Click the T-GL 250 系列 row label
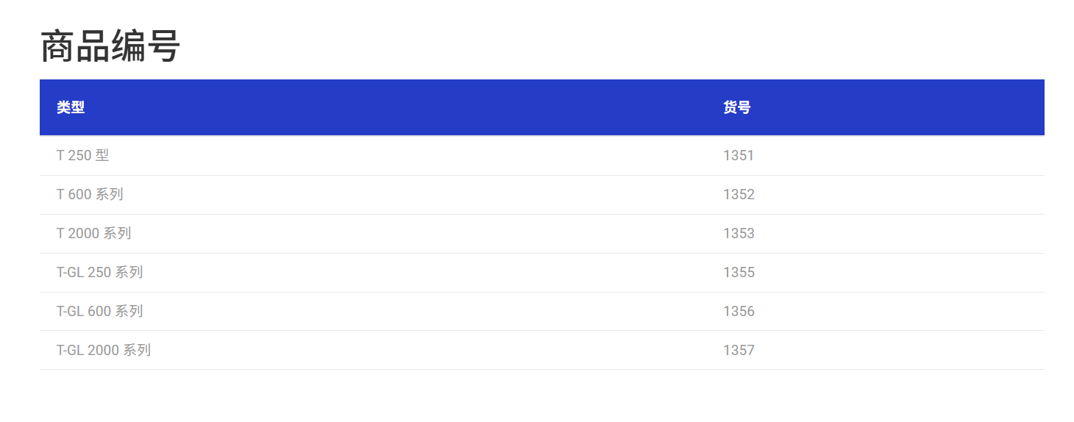This screenshot has height=422, width=1074. coord(100,272)
